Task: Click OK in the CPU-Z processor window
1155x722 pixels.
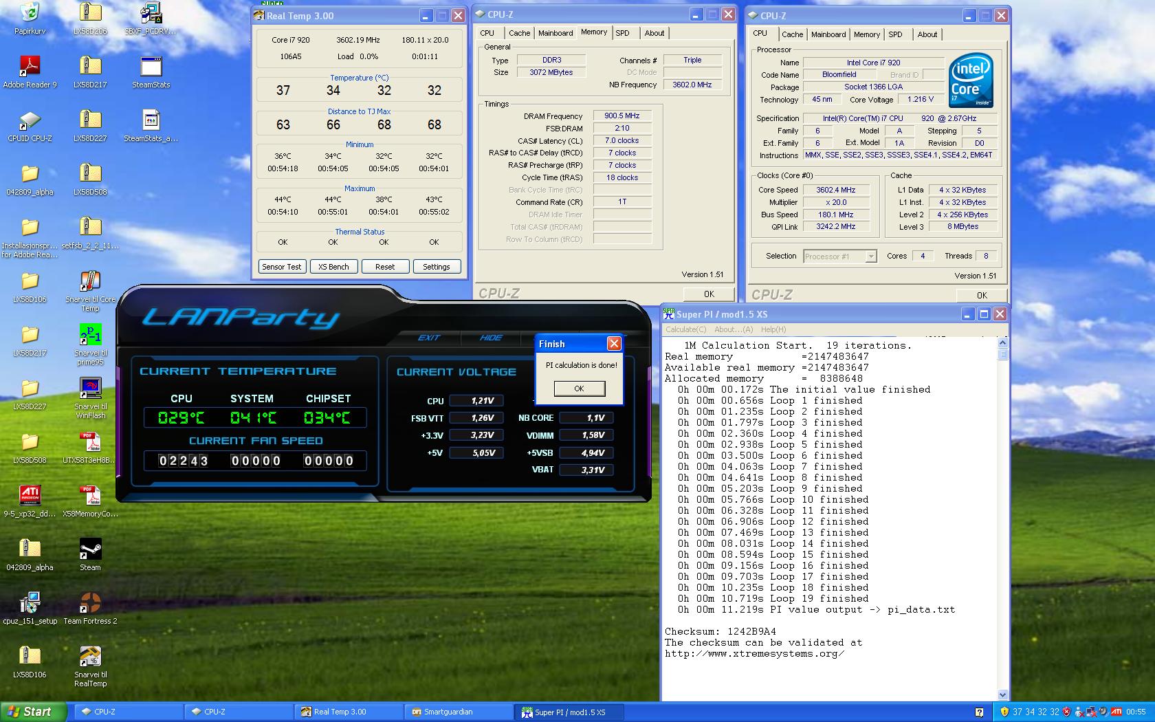Action: pyautogui.click(x=982, y=295)
